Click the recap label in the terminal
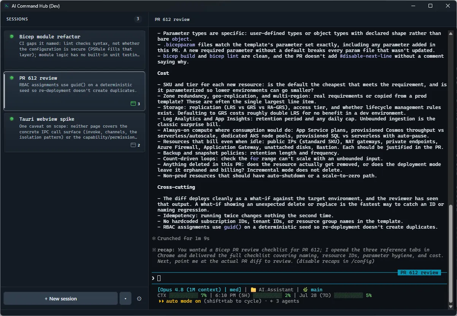 [166, 250]
